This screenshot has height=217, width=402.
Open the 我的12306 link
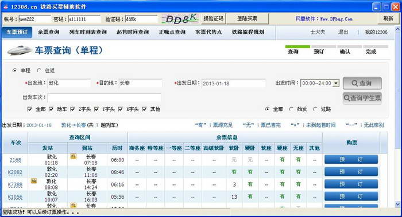[x=376, y=32]
